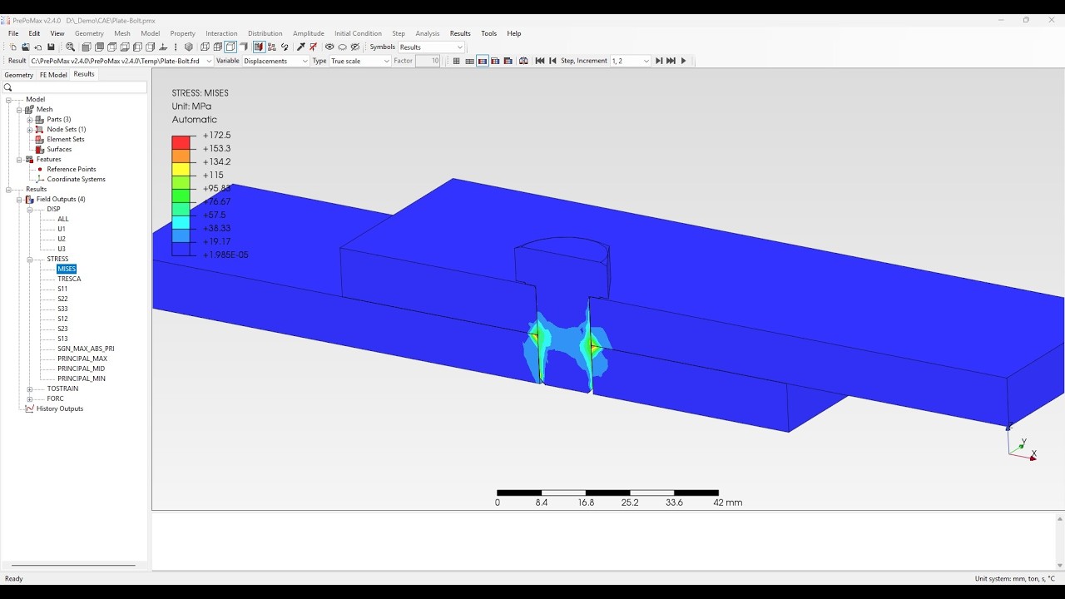
Task: Select the Reference Points tree item
Action: pyautogui.click(x=72, y=169)
